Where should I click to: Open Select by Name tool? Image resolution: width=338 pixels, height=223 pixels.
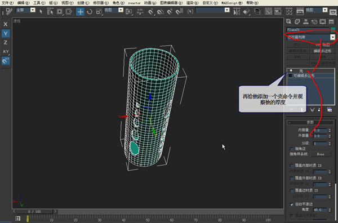click(x=50, y=11)
